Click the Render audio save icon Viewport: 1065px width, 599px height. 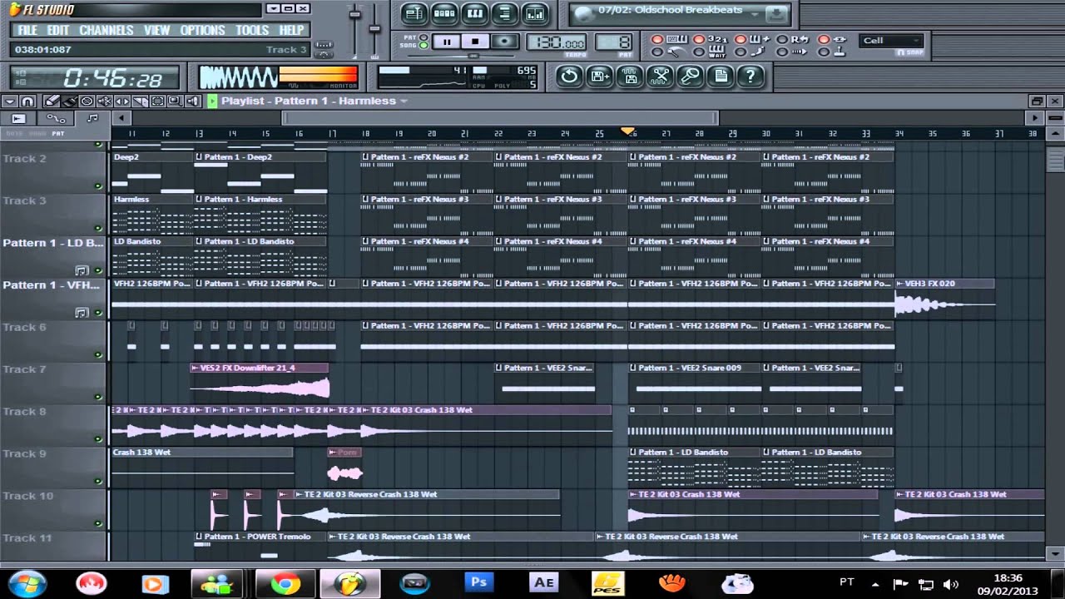pyautogui.click(x=630, y=77)
